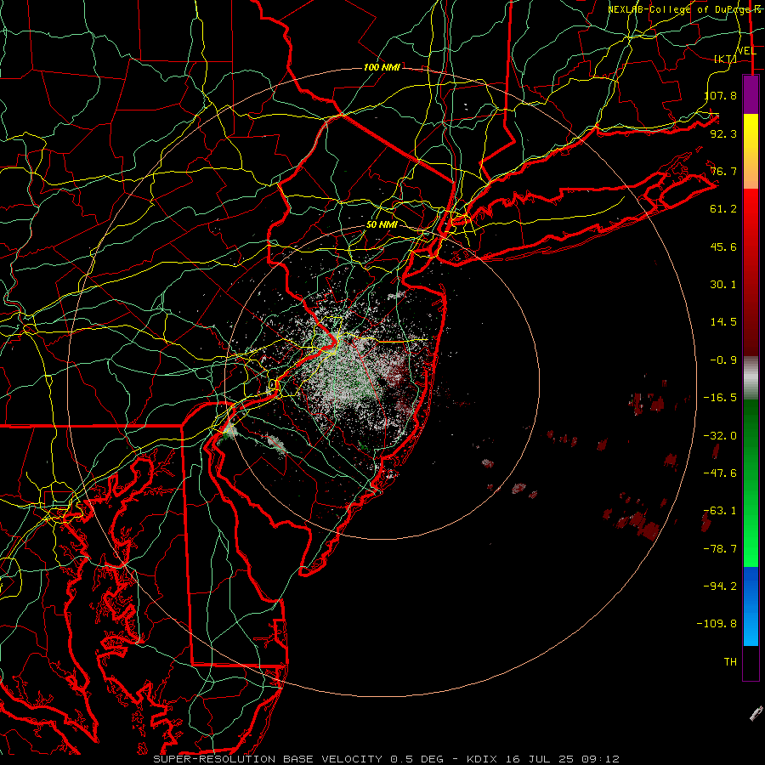Click the '-78.7' scale value

(720, 548)
